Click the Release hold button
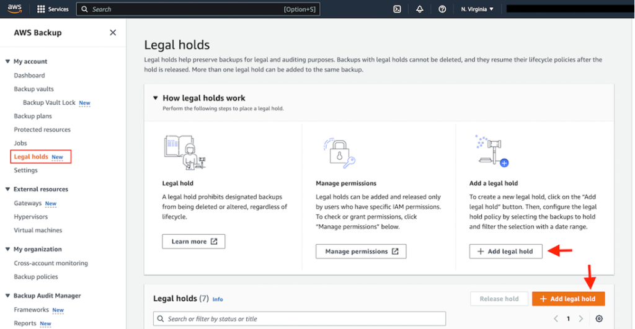The width and height of the screenshot is (635, 329). click(499, 299)
